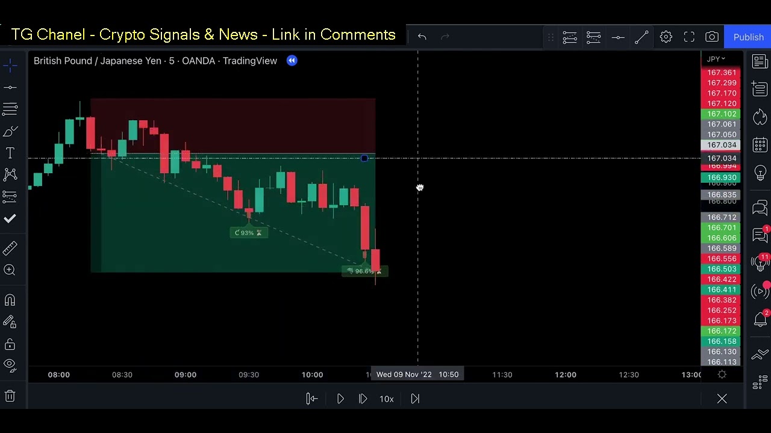Click the 93% position label
Image resolution: width=771 pixels, height=433 pixels.
click(x=248, y=233)
